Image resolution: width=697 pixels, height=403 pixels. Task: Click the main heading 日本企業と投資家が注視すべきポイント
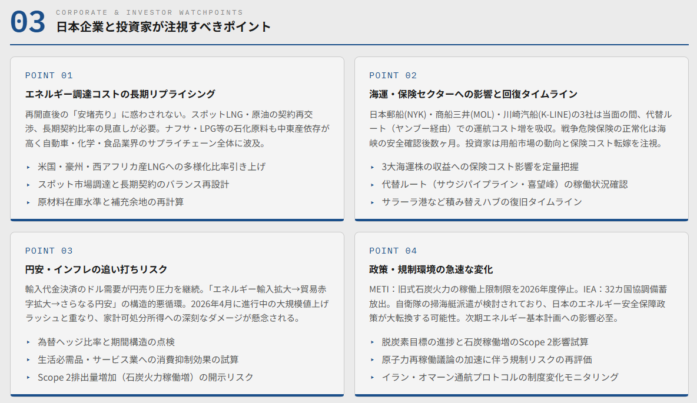point(164,26)
